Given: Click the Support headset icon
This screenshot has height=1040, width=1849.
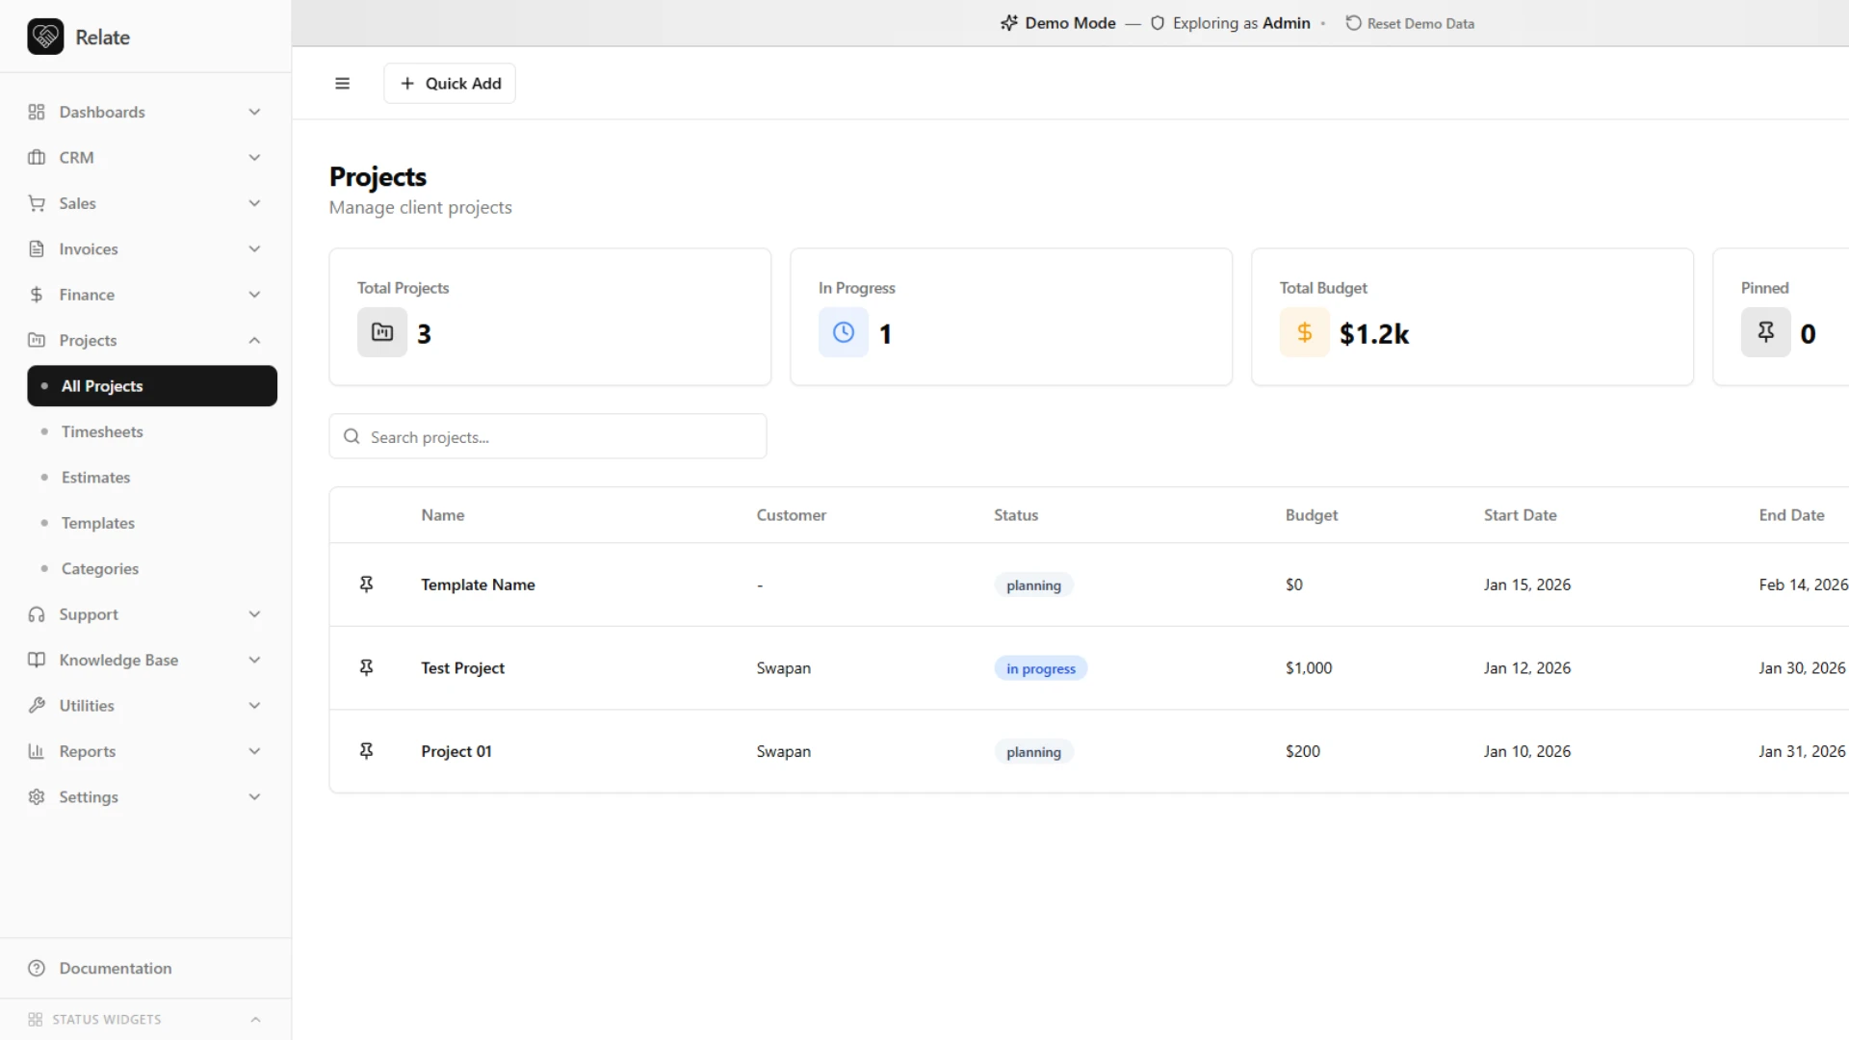Looking at the screenshot, I should (37, 614).
